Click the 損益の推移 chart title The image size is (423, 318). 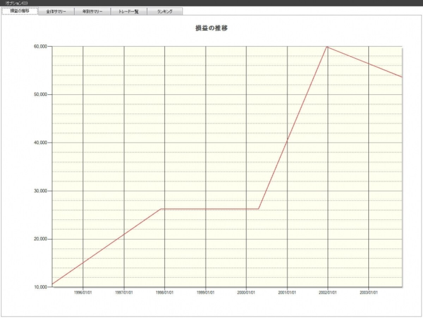click(x=211, y=28)
